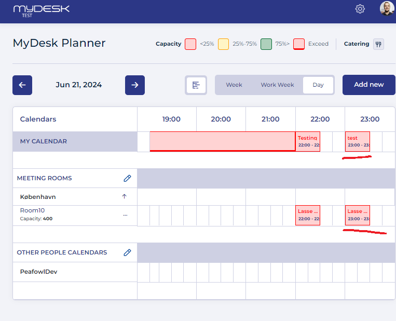Click the catering fork and knife icon

click(x=378, y=44)
